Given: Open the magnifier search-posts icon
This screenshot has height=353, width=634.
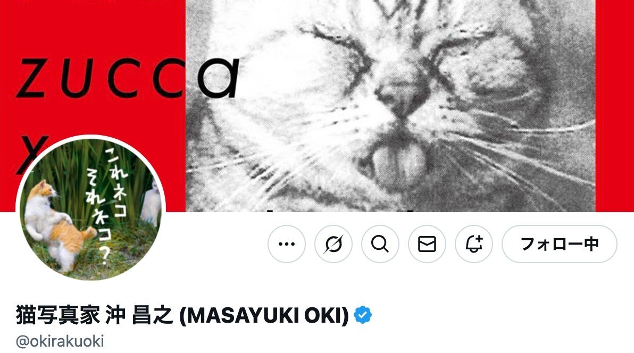Looking at the screenshot, I should point(380,244).
